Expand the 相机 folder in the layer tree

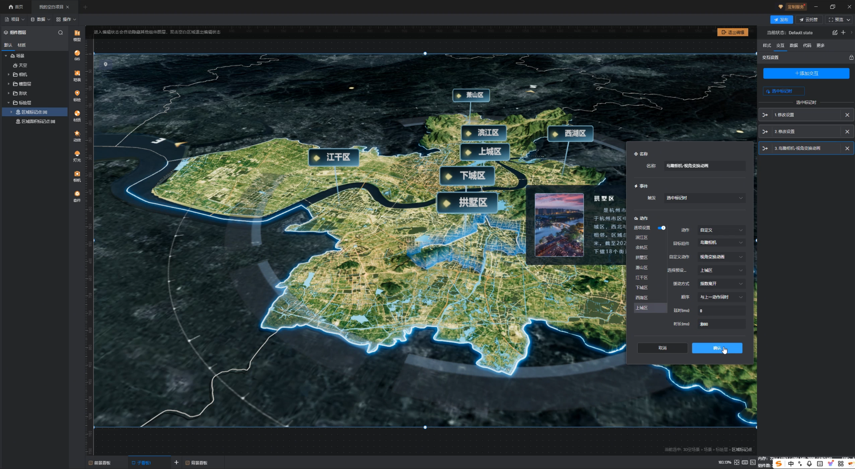pos(9,74)
